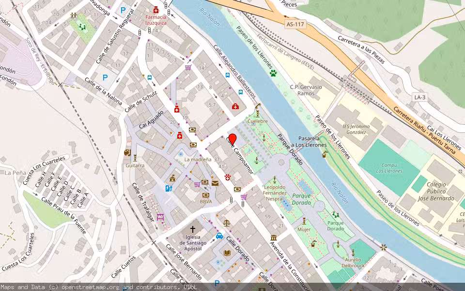Select the 'Soto de Rey - El Entrego' railway label
This screenshot has width=465, height=291.
(40, 61)
